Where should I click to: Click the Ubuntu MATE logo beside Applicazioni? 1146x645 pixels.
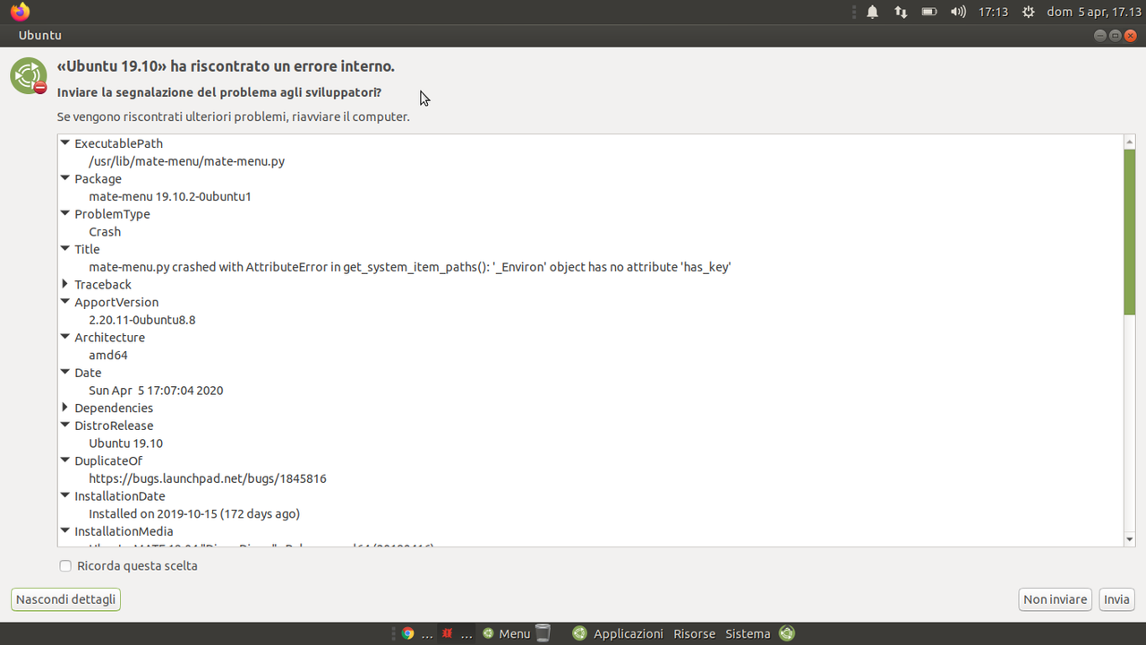(579, 633)
